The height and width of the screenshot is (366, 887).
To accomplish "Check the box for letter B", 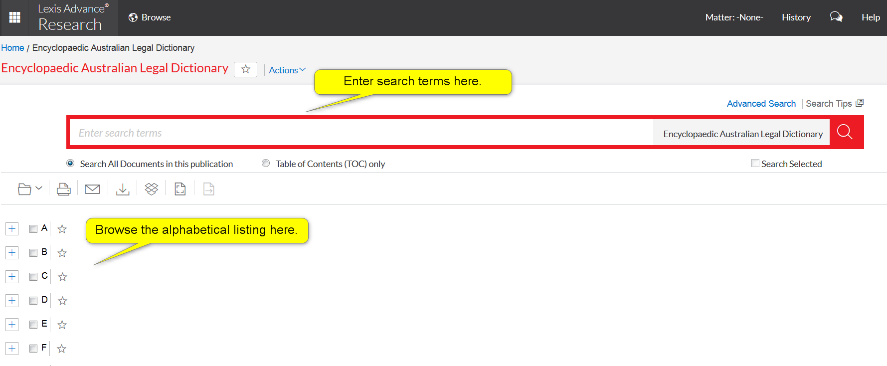I will (x=33, y=253).
